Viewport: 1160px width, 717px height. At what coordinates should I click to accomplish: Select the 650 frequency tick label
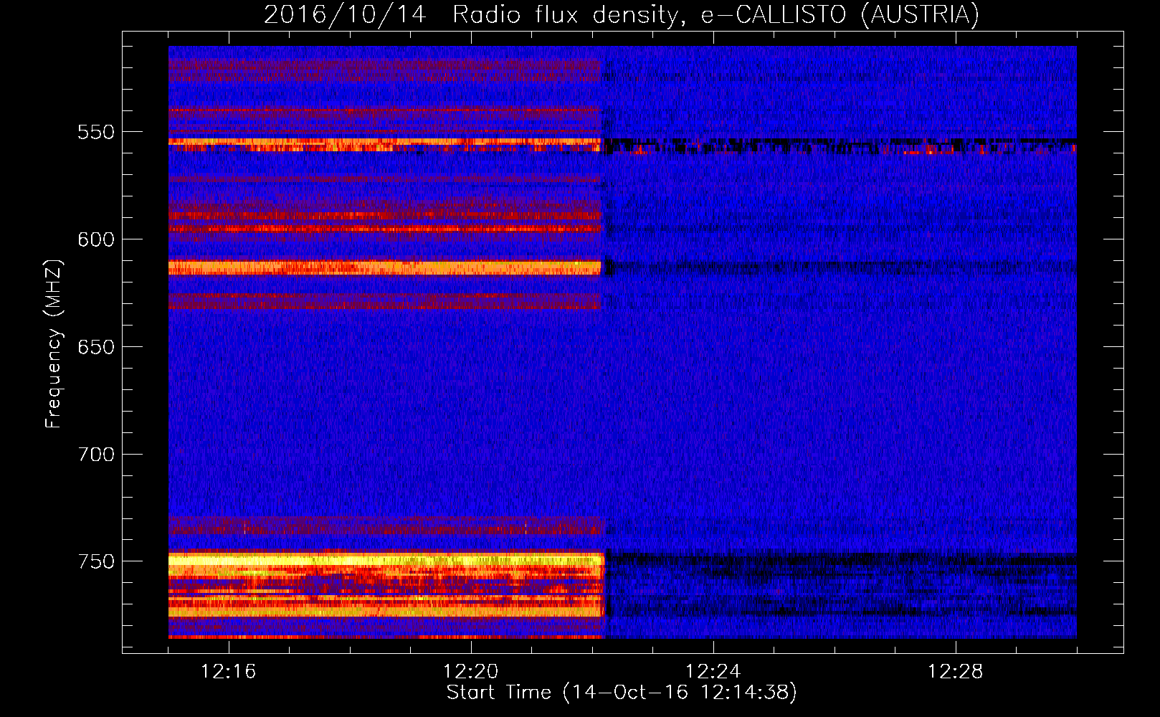coord(96,347)
